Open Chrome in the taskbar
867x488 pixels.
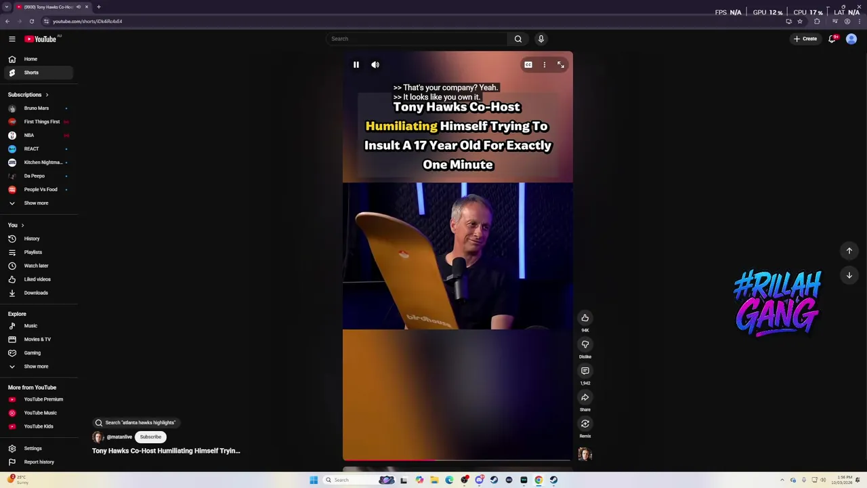coord(538,480)
